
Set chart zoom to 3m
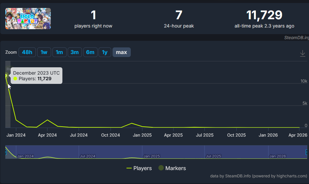point(75,52)
